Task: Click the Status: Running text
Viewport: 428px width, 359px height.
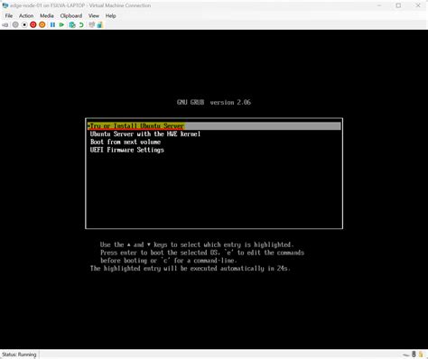Action: pyautogui.click(x=19, y=354)
